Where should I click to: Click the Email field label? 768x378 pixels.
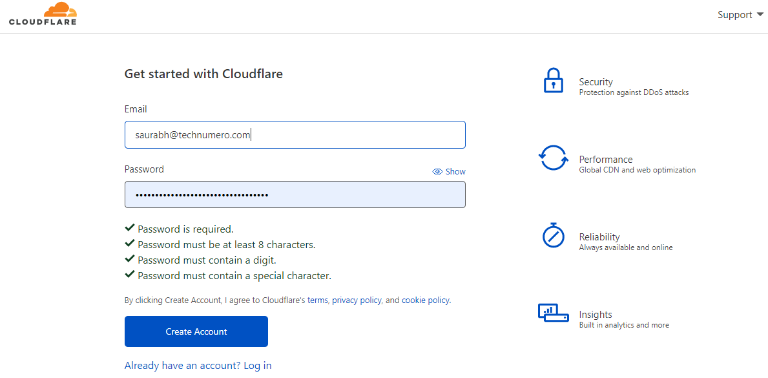(136, 109)
